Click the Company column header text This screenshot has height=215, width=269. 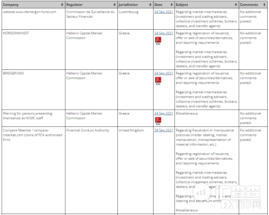(x=11, y=5)
